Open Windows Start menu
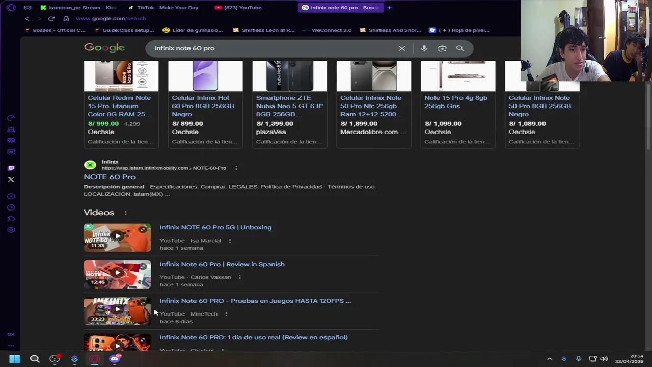Viewport: 652px width, 367px height. [15, 359]
